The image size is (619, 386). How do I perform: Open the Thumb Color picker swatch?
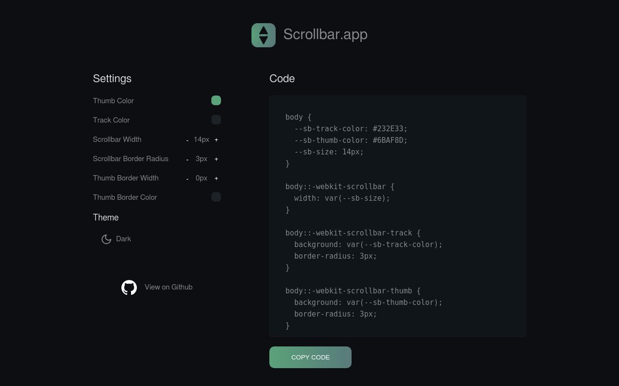pos(216,100)
